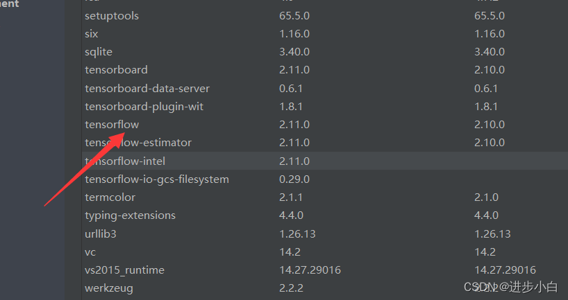
Task: Select the tensorflow-io-gcs-filesystem package
Action: (156, 179)
